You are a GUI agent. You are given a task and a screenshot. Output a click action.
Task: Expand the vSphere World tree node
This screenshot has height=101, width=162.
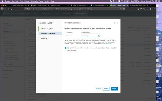[27, 99]
